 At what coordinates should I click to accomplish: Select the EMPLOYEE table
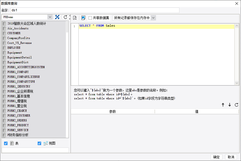[14, 48]
